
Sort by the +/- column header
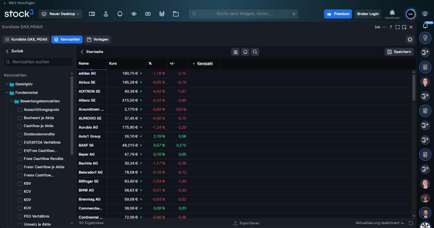click(x=178, y=64)
